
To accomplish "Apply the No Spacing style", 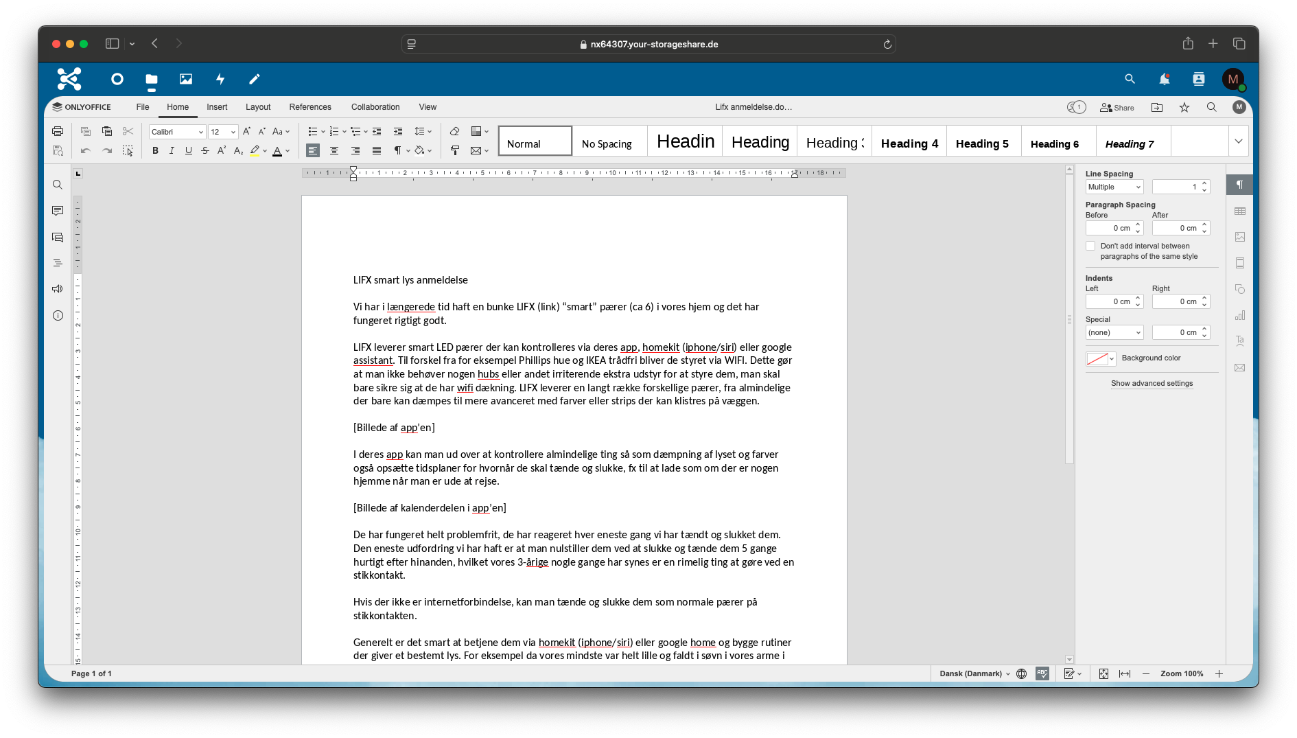I will click(609, 141).
